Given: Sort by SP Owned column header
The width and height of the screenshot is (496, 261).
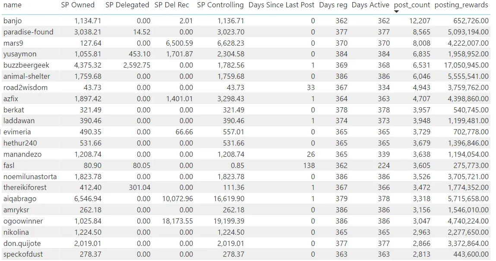Looking at the screenshot, I should (x=78, y=5).
